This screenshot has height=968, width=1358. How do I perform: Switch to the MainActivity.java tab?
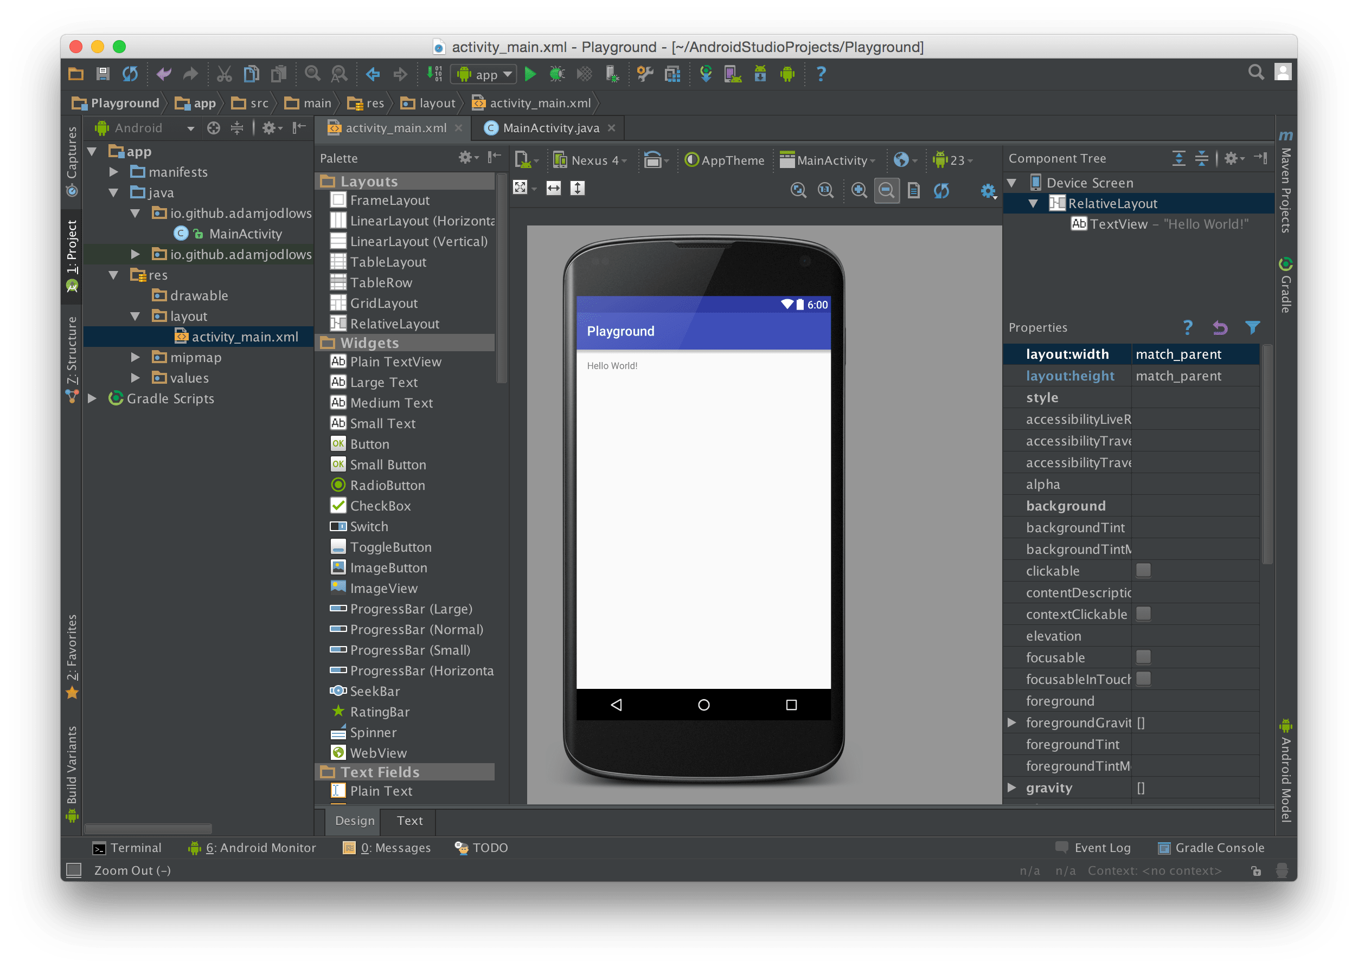click(x=549, y=127)
